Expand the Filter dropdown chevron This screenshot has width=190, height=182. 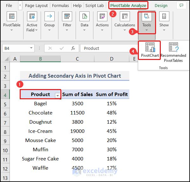67,30
